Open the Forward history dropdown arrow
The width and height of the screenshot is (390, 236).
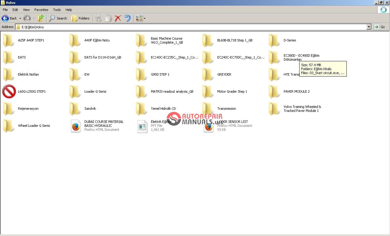click(34, 18)
